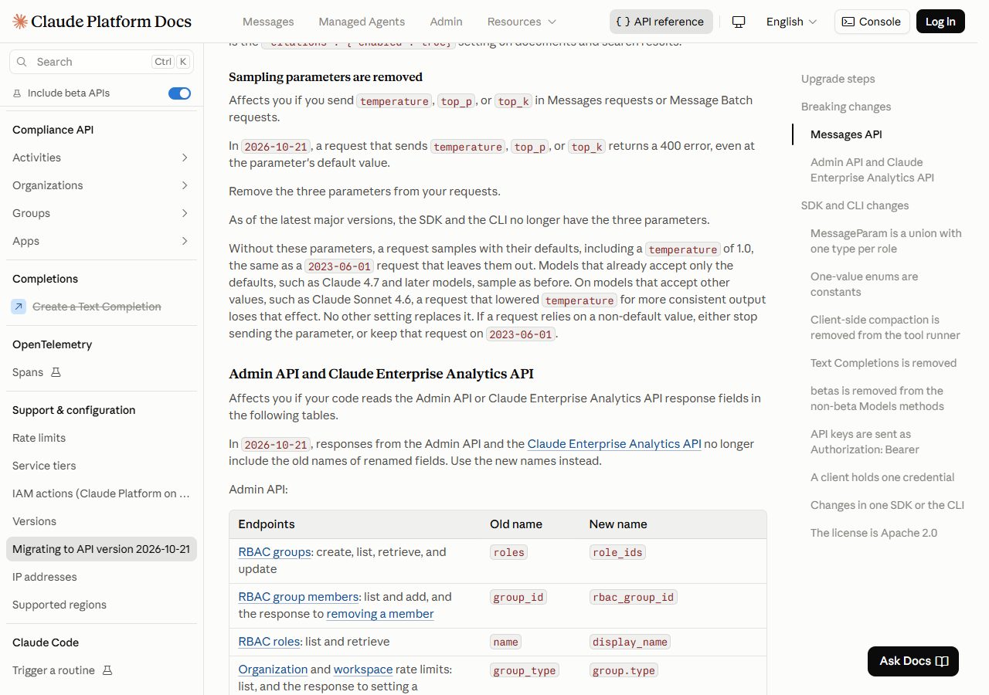This screenshot has height=695, width=989.
Task: Click the book icon on Ask Docs
Action: click(x=942, y=661)
